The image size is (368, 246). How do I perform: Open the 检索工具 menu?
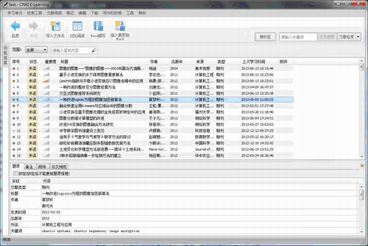click(x=34, y=12)
